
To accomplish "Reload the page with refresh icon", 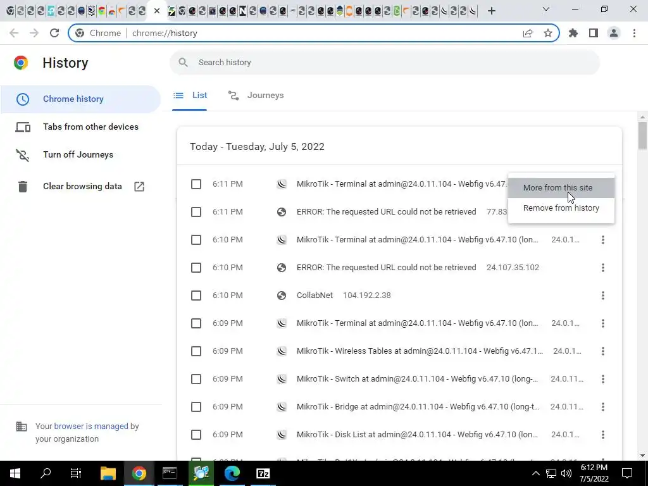I will point(54,33).
